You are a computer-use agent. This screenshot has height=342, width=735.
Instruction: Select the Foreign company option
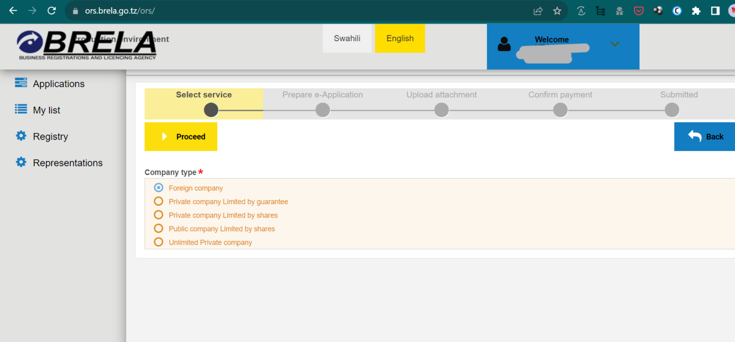pos(158,188)
